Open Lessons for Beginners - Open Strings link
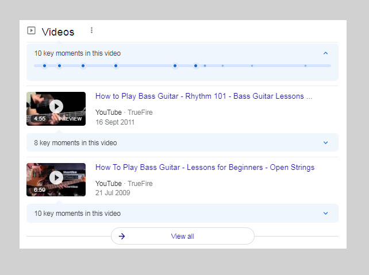 [205, 168]
